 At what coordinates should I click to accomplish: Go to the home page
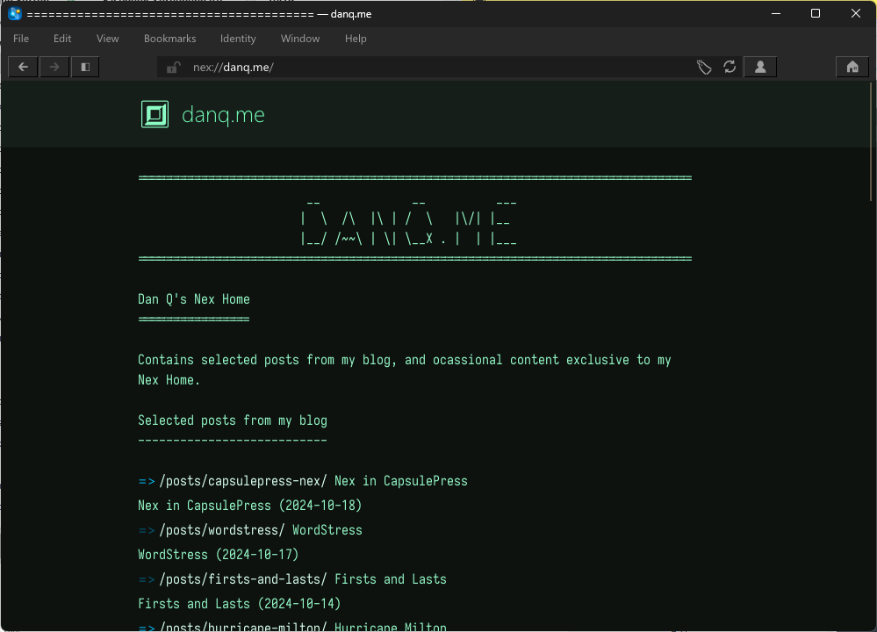pyautogui.click(x=852, y=67)
